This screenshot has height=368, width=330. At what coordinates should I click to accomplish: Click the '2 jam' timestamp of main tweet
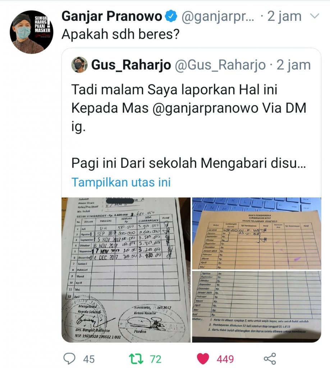coord(284,17)
